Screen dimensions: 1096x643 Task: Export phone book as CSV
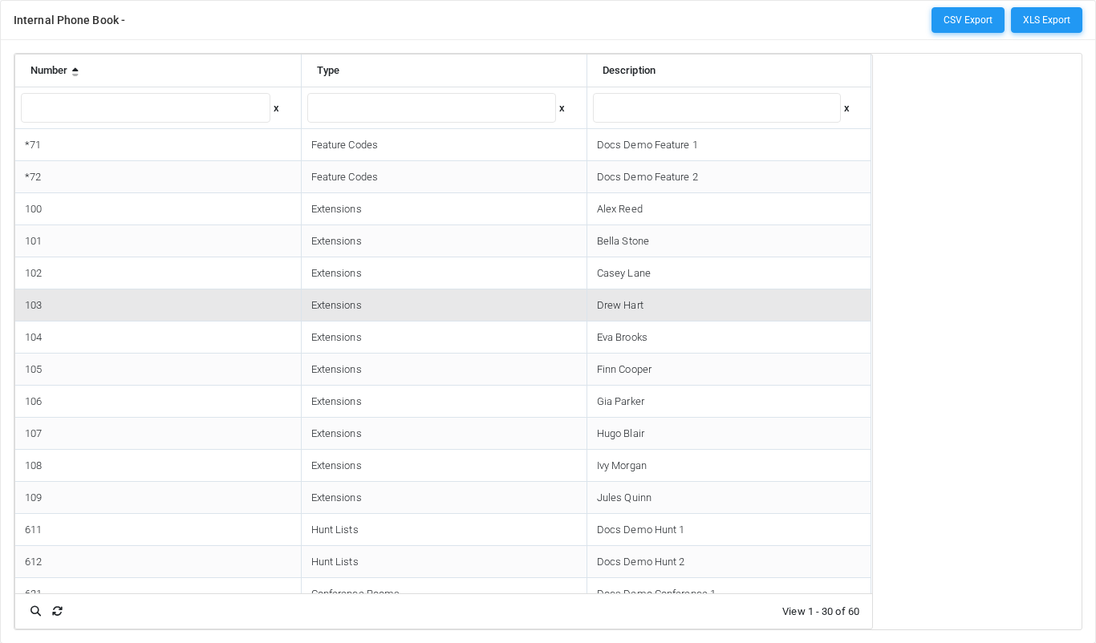pyautogui.click(x=968, y=20)
